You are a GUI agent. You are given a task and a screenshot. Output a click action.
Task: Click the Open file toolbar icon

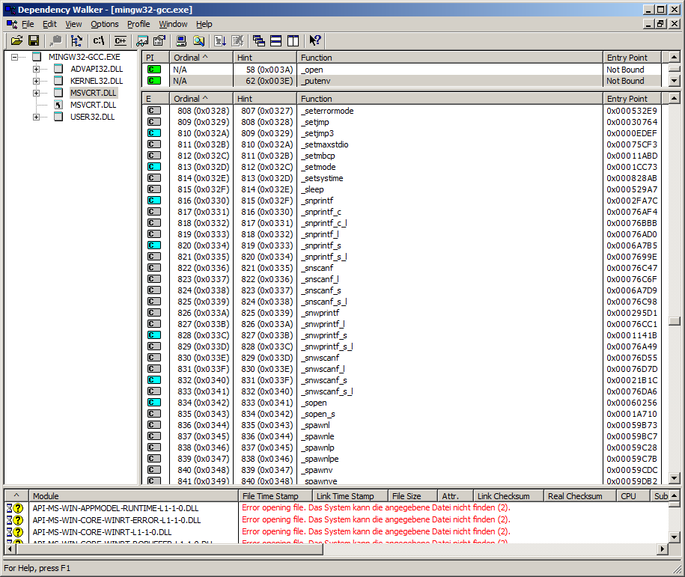16,40
